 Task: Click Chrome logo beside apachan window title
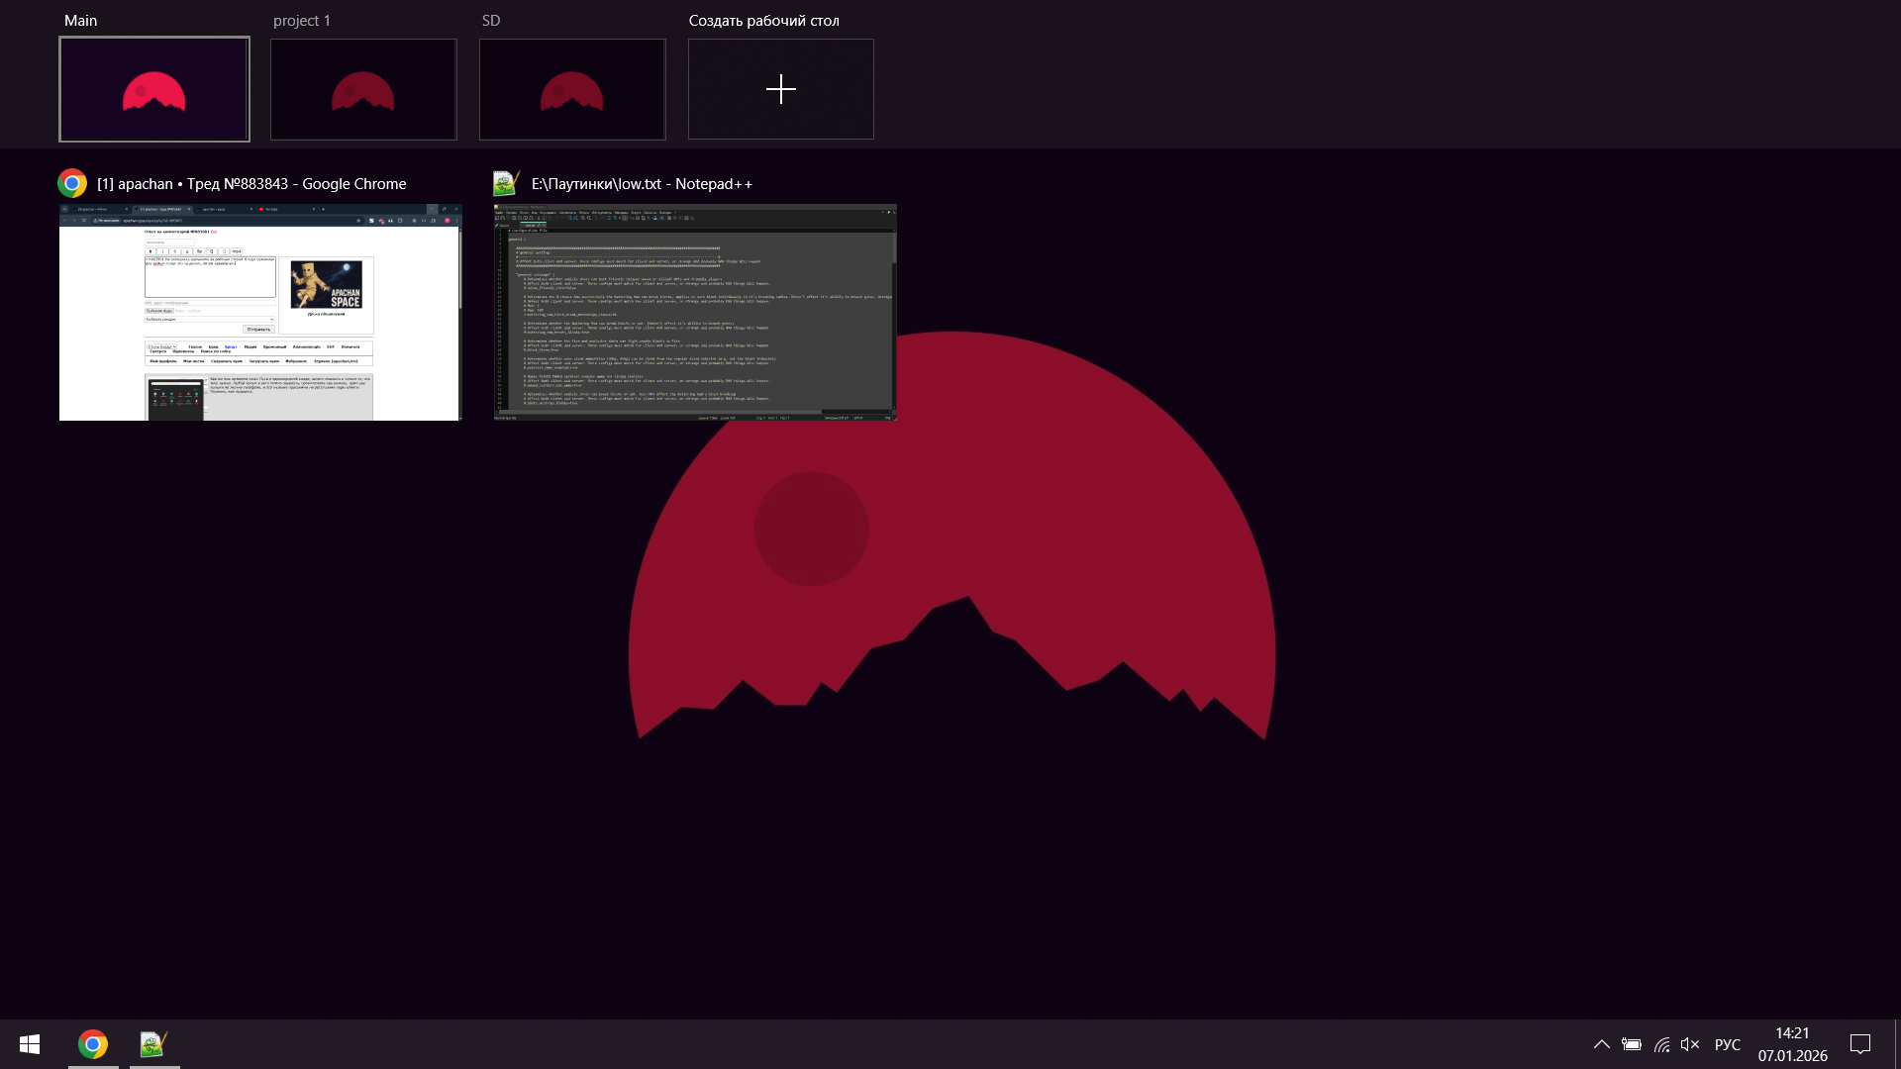point(72,184)
